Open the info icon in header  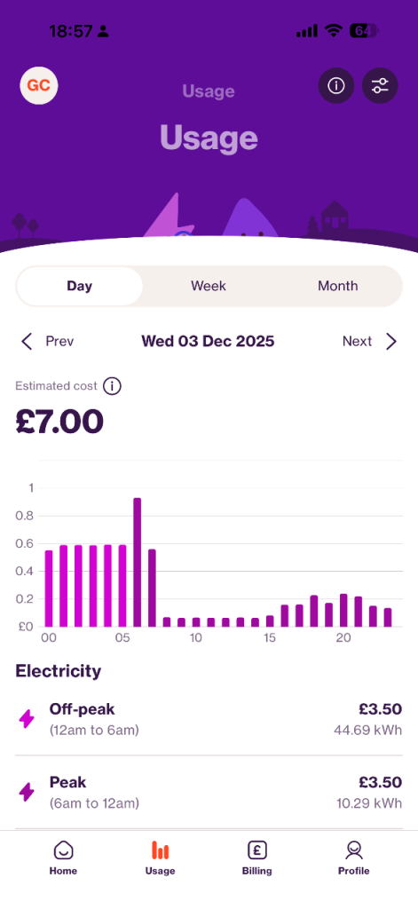tap(335, 86)
